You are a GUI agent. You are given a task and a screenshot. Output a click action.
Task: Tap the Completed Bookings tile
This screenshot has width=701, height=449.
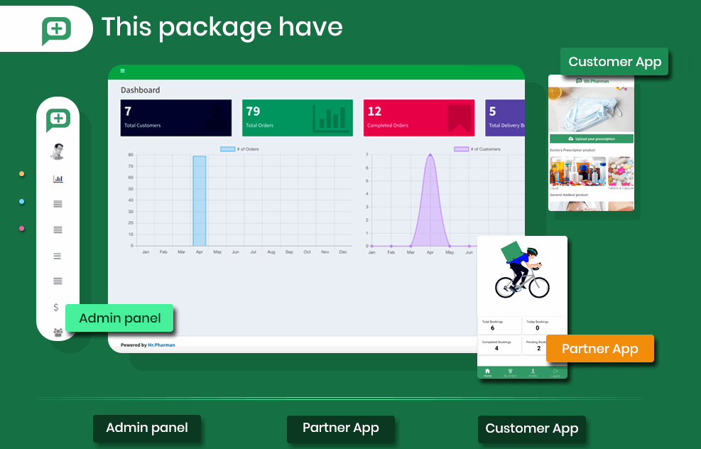point(500,346)
